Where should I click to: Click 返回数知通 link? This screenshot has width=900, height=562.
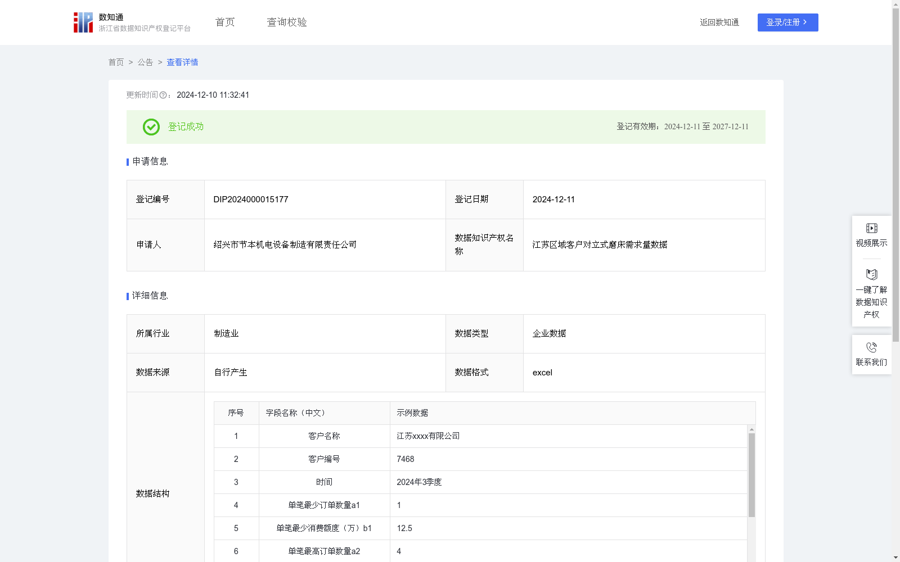pyautogui.click(x=719, y=22)
